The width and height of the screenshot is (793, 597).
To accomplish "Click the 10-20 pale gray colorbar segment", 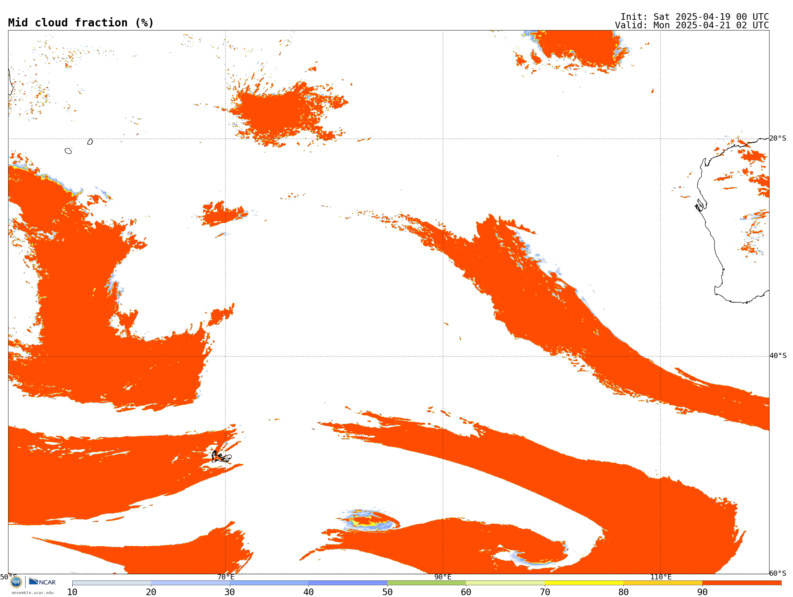I will [x=112, y=583].
